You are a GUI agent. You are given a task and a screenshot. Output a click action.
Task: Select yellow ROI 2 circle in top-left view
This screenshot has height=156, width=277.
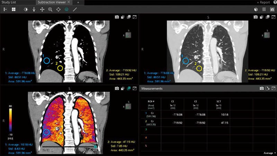[60, 68]
